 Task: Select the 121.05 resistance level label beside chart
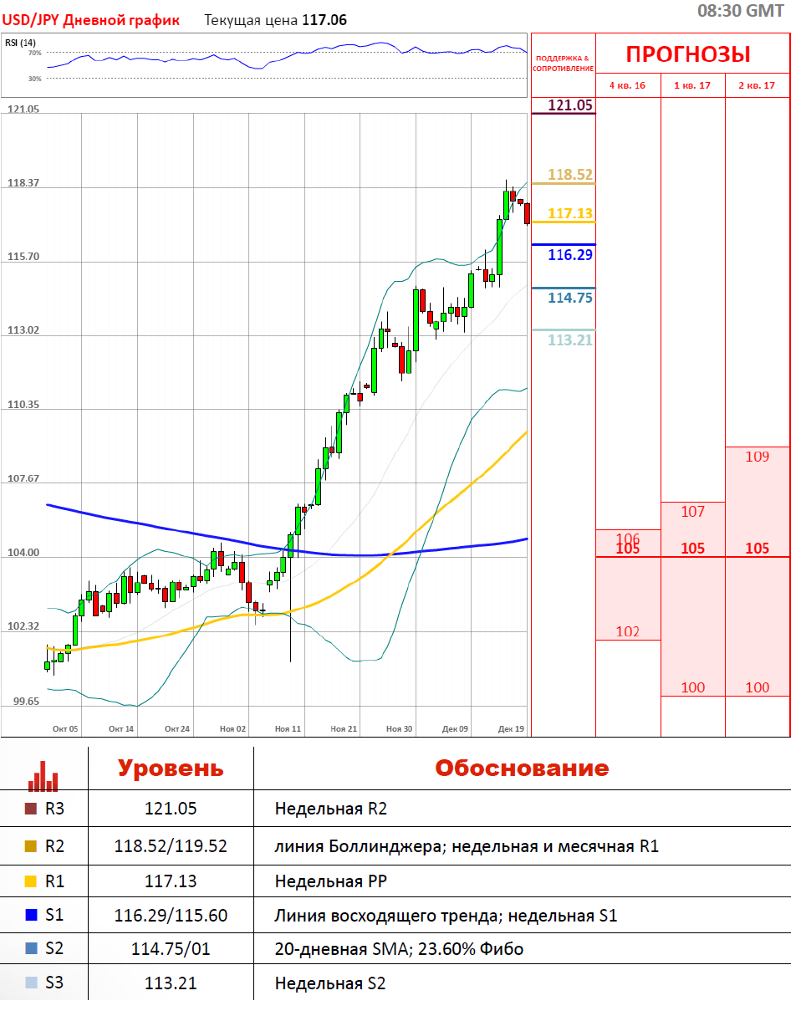(570, 105)
